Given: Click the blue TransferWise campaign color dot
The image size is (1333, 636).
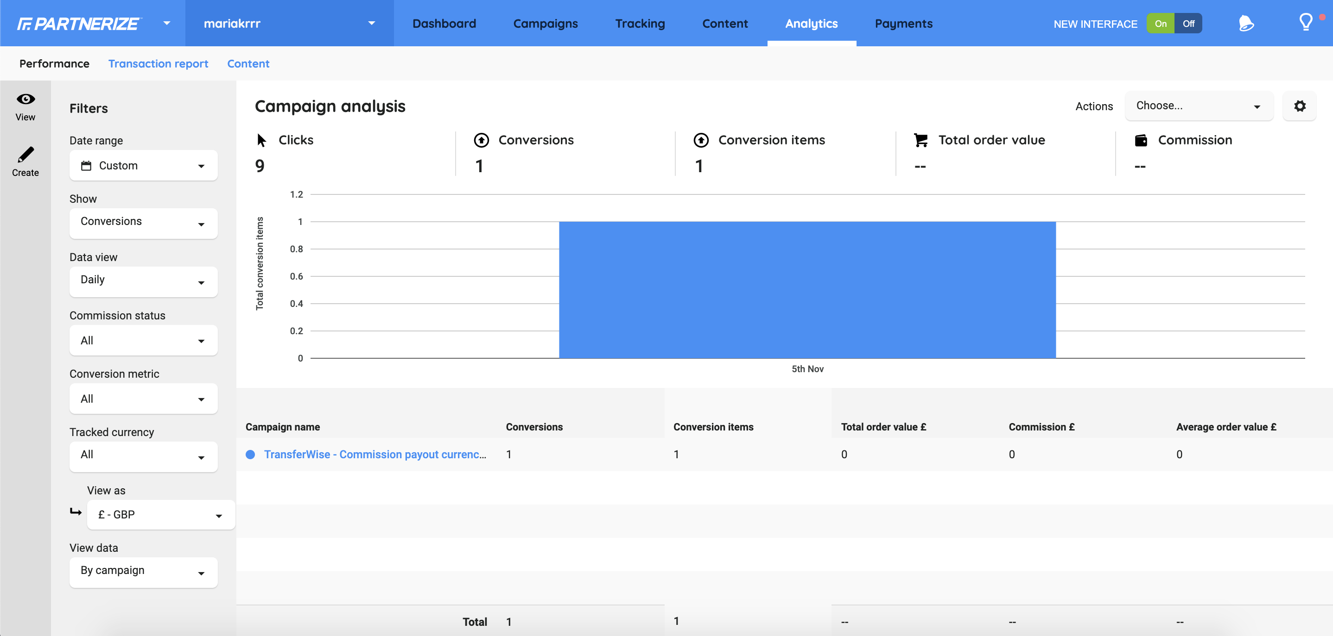Looking at the screenshot, I should [x=250, y=454].
